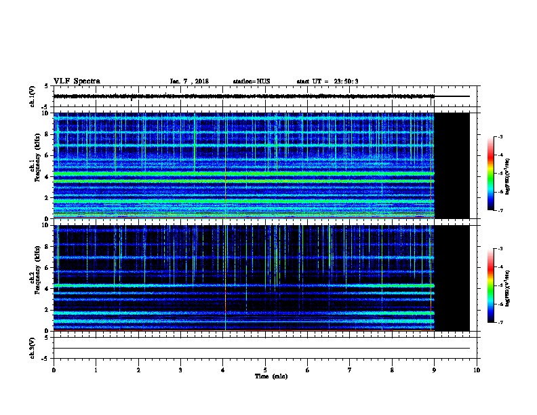This screenshot has height=415, width=537.
Task: Click the time axis tick label "6"
Action: coord(308,370)
